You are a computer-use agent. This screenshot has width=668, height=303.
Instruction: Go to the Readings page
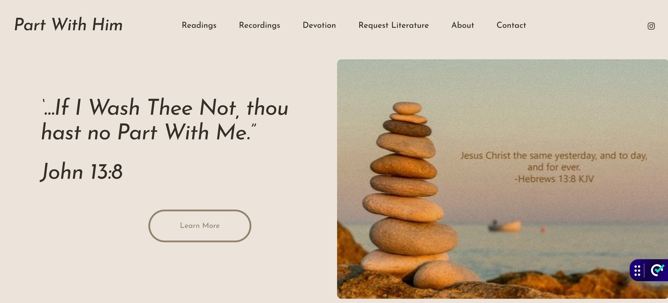pos(199,25)
